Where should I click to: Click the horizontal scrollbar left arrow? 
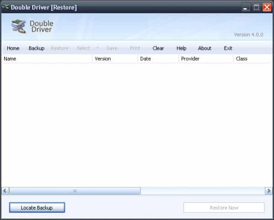5,191
